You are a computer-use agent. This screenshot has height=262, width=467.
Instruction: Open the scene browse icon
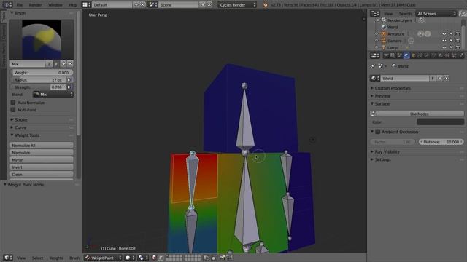click(153, 5)
